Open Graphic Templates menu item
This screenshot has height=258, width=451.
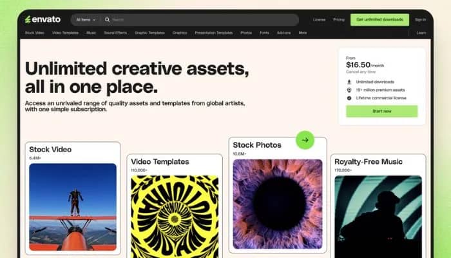(149, 33)
